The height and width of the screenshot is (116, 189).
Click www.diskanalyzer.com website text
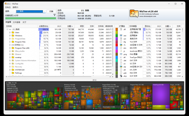tap(148, 16)
